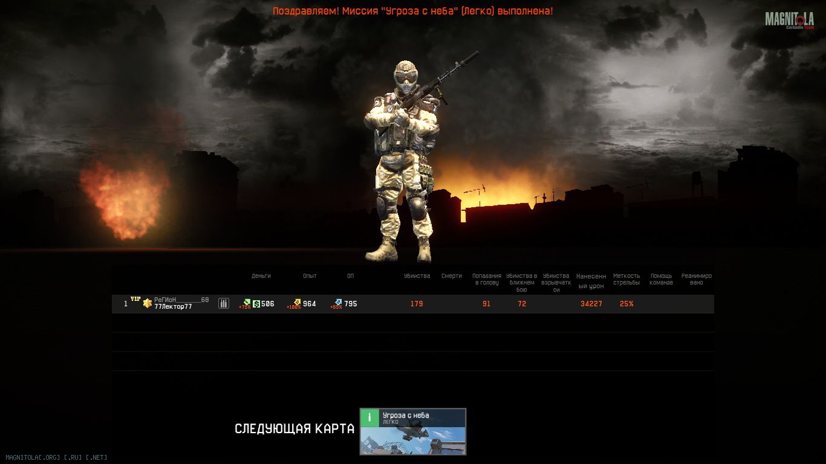Click the СЛЕДУЮЩАЯ КАРТА label

pyautogui.click(x=294, y=429)
